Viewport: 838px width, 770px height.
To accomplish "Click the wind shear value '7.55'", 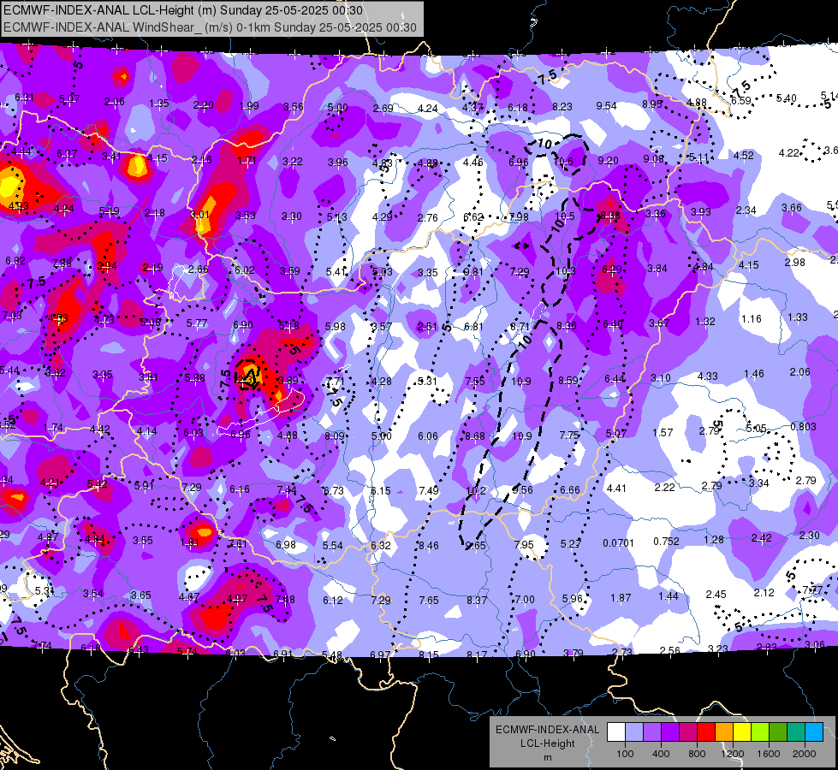I will (x=475, y=381).
